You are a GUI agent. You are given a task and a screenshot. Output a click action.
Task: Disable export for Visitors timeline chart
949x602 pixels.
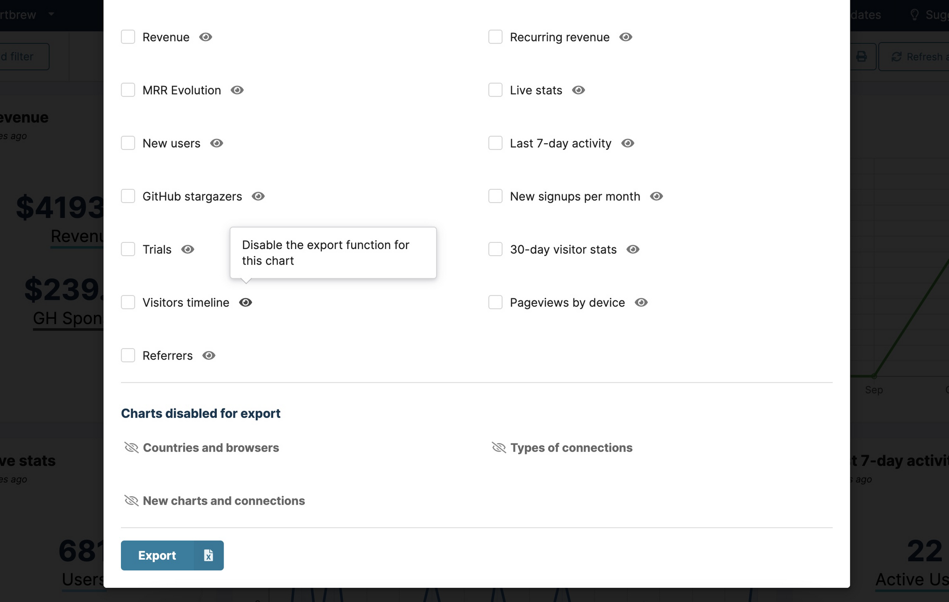click(x=245, y=303)
